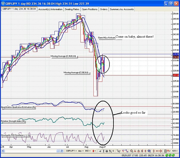The image size is (180, 158).
Task: Open the Dealing Rates tab
Action: 72,9
